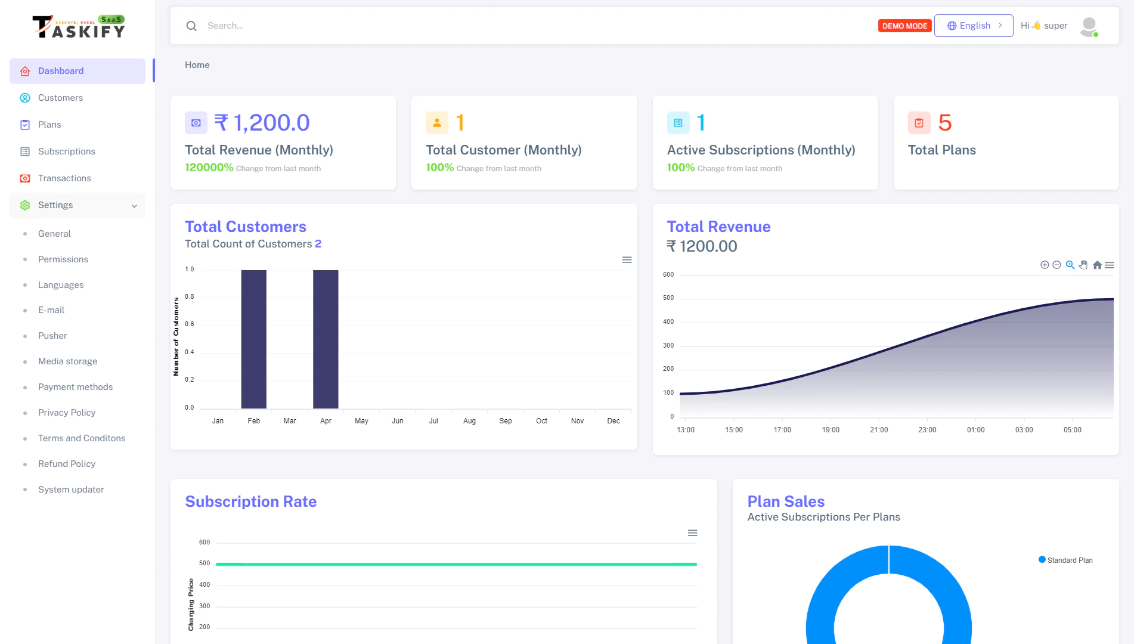
Task: Type a query in the search field
Action: 298,26
